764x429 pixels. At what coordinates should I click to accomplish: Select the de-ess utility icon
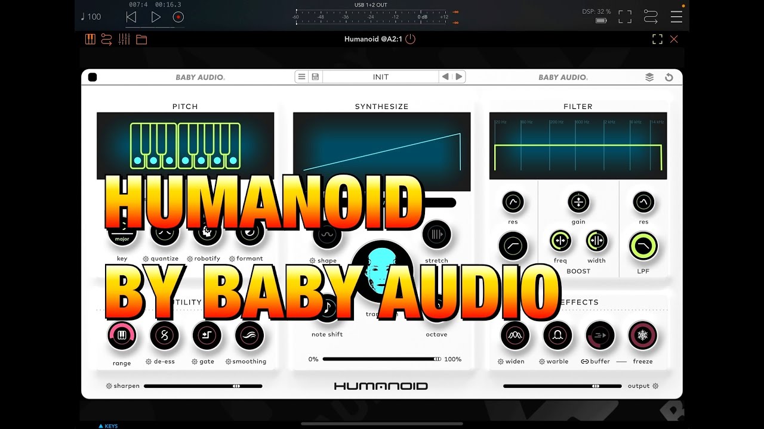click(x=164, y=335)
